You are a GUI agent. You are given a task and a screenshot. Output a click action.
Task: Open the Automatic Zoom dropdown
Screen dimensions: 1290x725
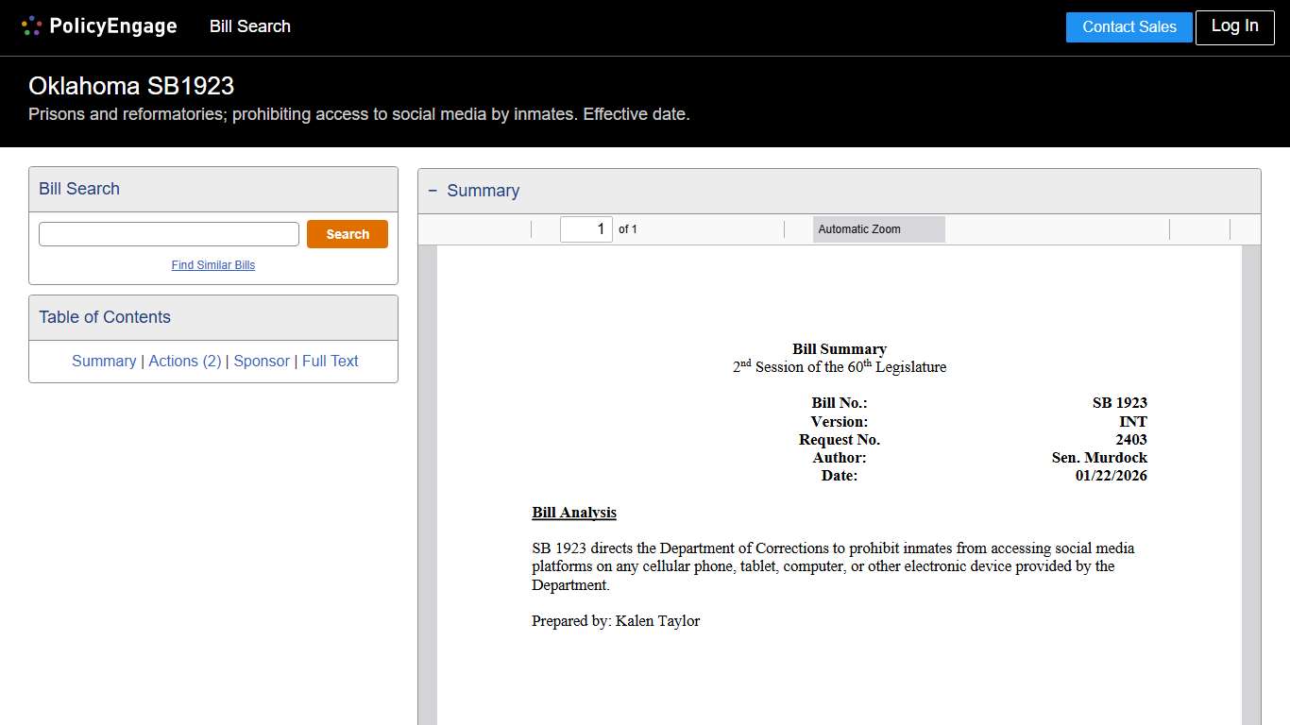tap(878, 229)
